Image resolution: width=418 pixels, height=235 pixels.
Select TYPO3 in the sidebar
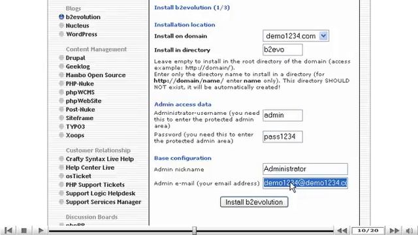[76, 127]
